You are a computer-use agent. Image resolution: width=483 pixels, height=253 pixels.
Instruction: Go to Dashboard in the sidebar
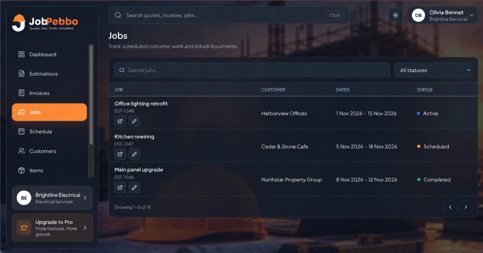(49, 54)
